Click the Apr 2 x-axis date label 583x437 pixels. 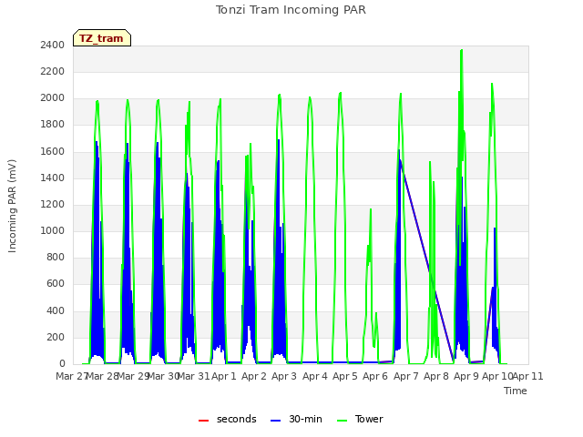click(x=254, y=376)
